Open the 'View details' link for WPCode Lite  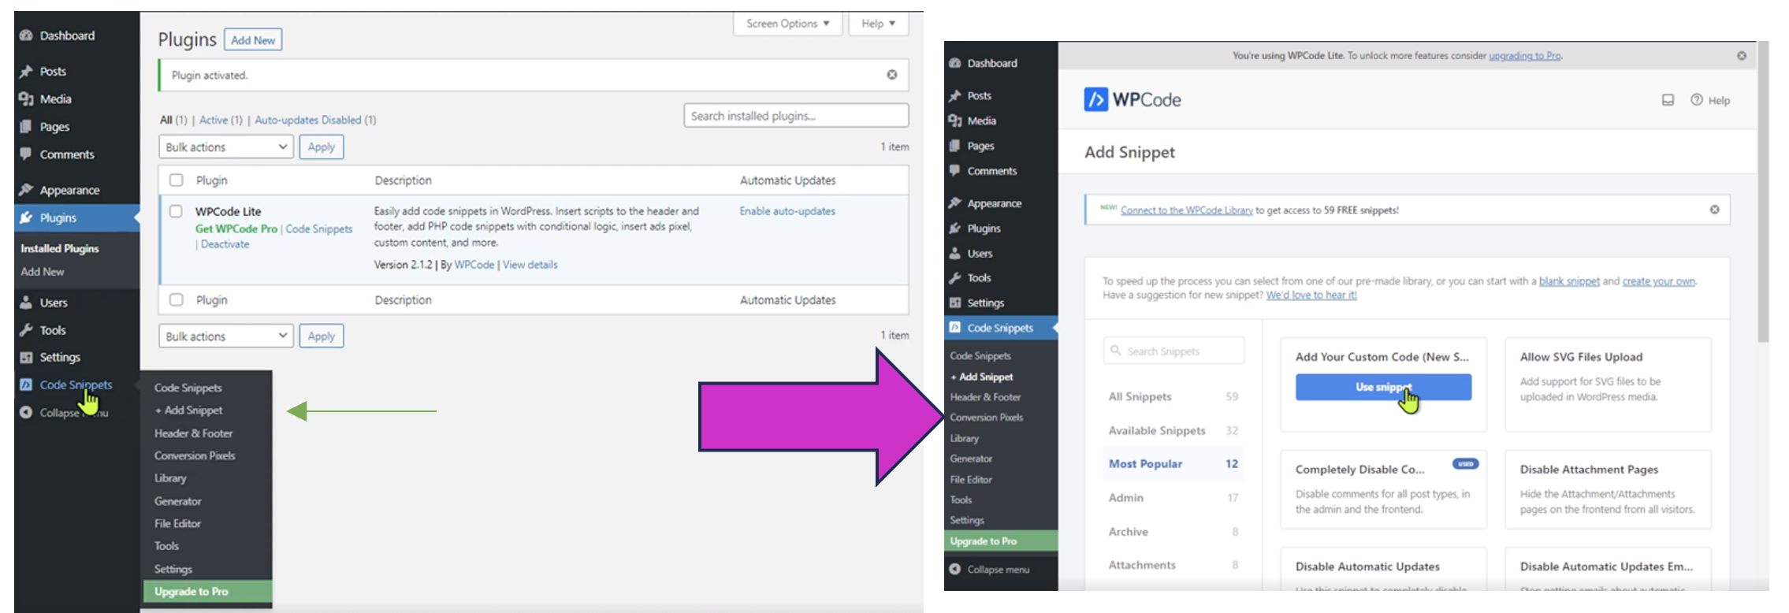(530, 265)
